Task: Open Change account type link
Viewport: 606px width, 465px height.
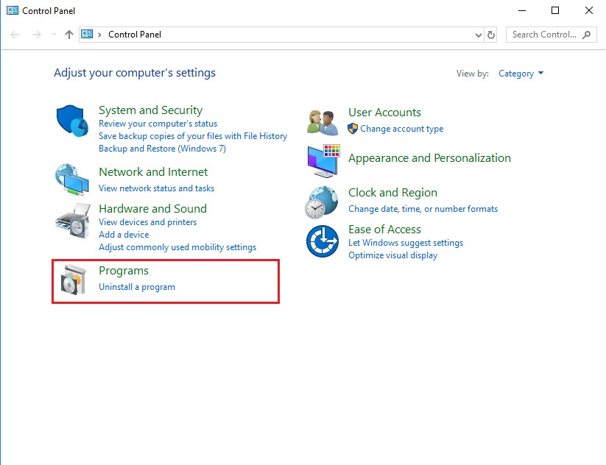Action: click(x=401, y=129)
